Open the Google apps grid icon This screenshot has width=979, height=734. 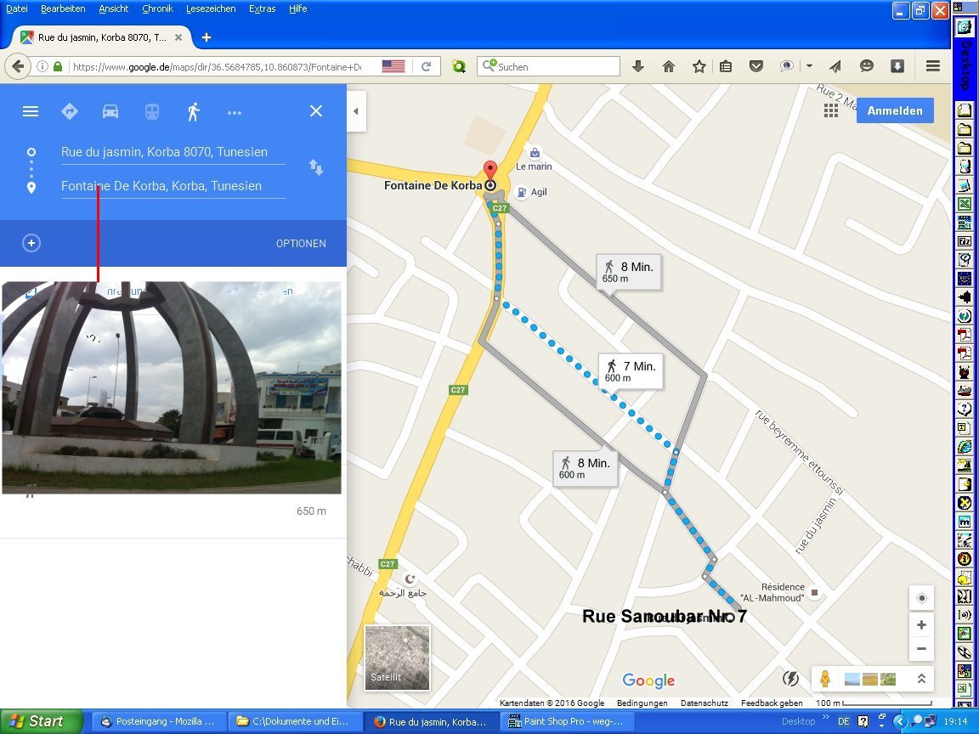pos(831,111)
